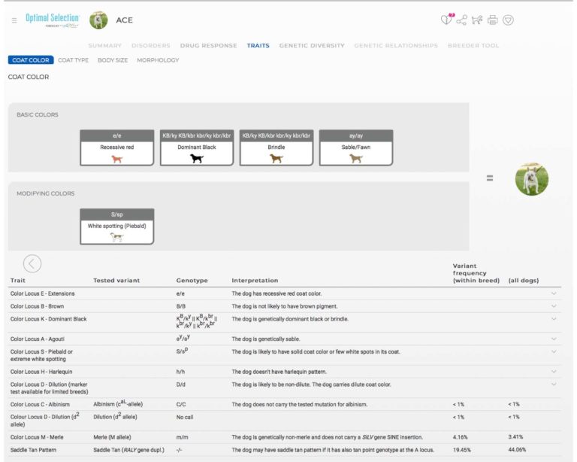Click the White spotting (Piebald) card
This screenshot has height=462, width=577.
(x=117, y=226)
